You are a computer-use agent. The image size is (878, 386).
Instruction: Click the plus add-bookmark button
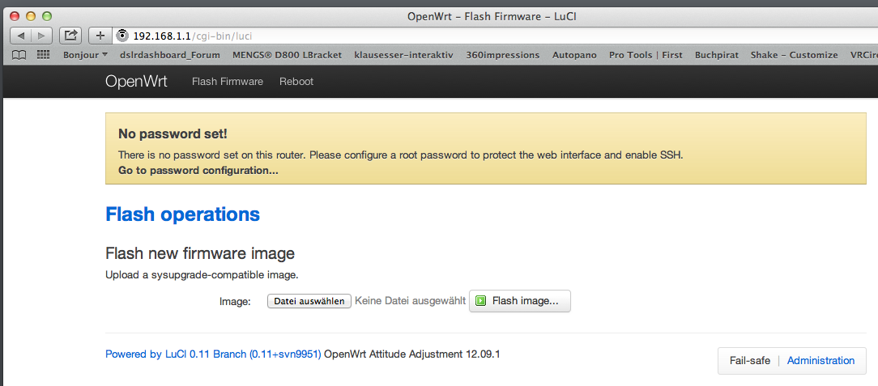100,35
